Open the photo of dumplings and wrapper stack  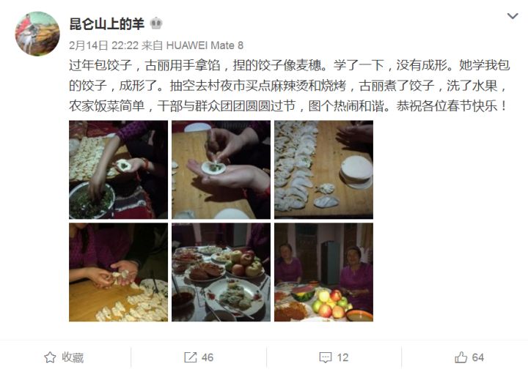pos(323,170)
